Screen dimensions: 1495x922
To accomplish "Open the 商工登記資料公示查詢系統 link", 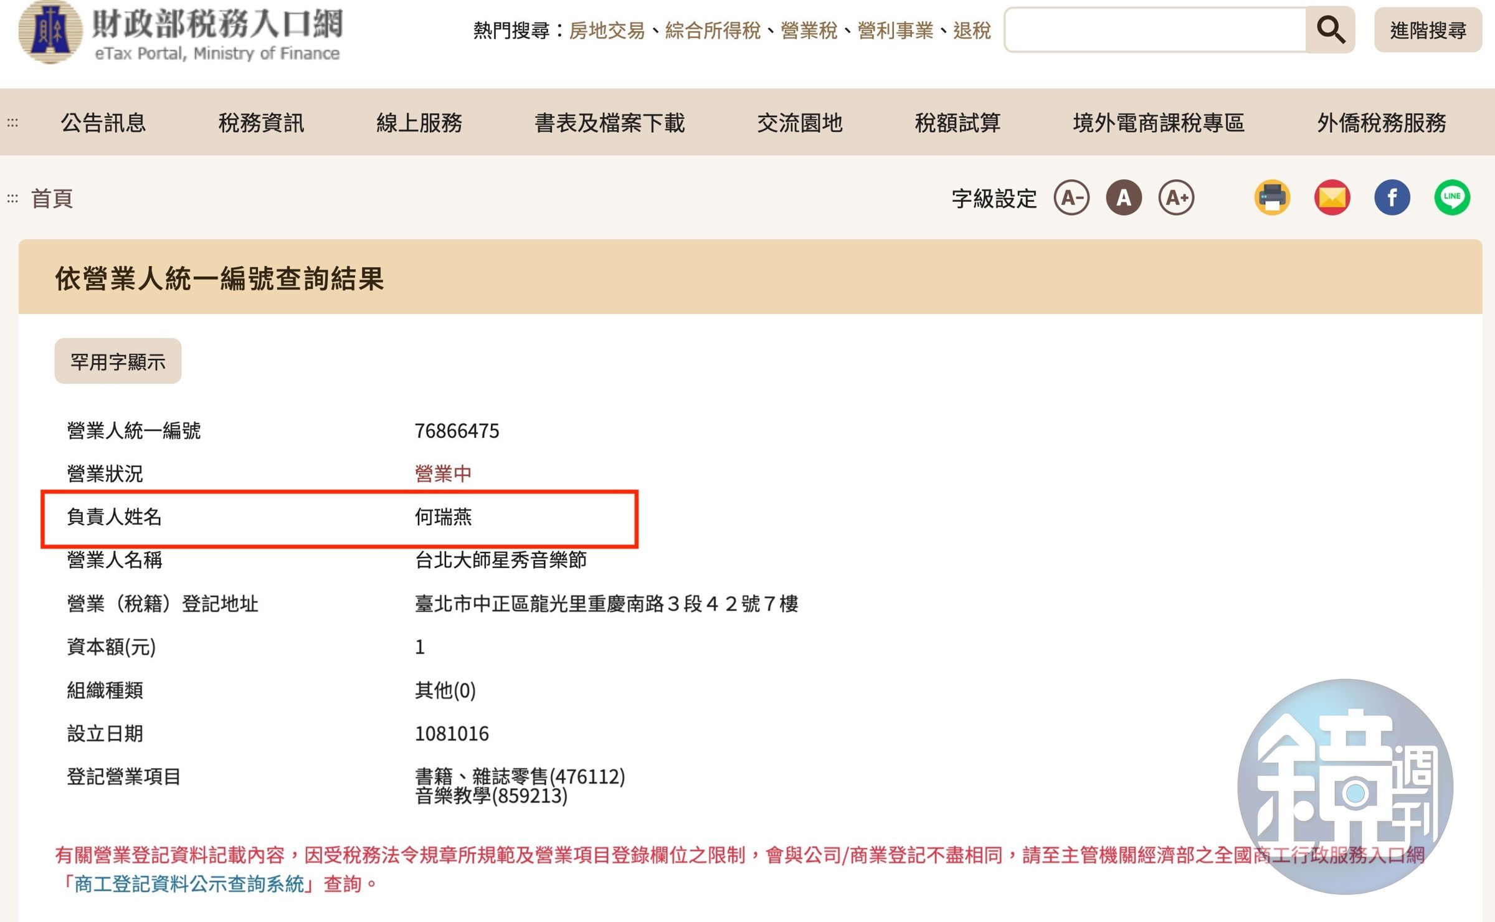I will 189,884.
